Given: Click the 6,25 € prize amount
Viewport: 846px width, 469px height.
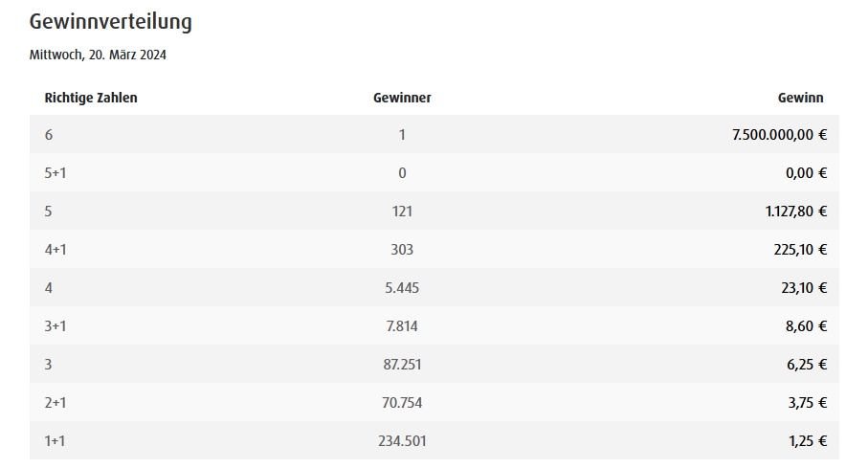Looking at the screenshot, I should point(807,365).
